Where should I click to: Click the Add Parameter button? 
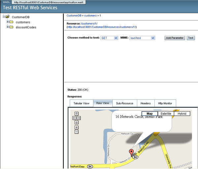click(175, 38)
